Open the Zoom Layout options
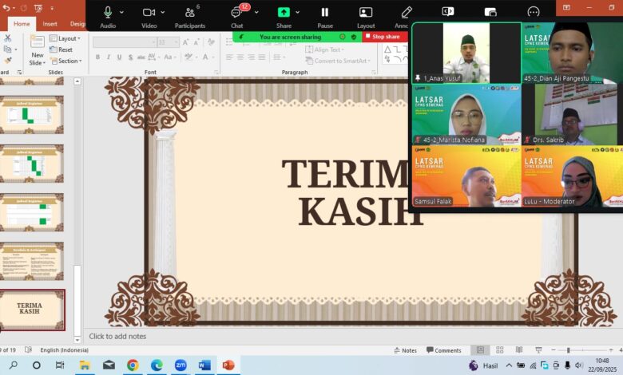623x375 pixels. [366, 13]
